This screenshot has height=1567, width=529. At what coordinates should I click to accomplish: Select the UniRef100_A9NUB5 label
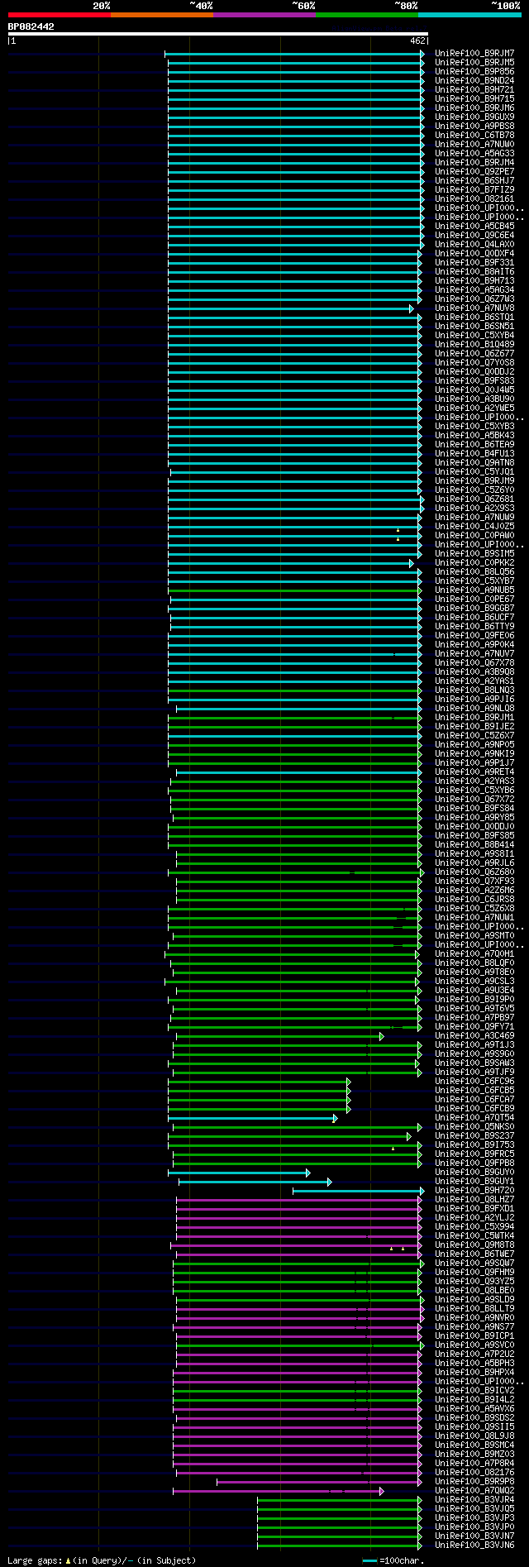coord(474,590)
